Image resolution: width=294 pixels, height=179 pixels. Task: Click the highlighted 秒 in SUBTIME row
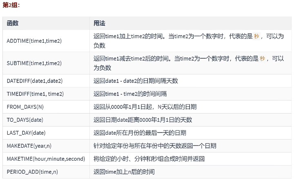coord(262,59)
